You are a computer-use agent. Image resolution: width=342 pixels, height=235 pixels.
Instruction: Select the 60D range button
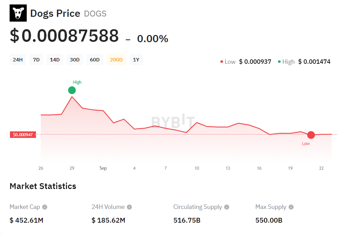95,59
